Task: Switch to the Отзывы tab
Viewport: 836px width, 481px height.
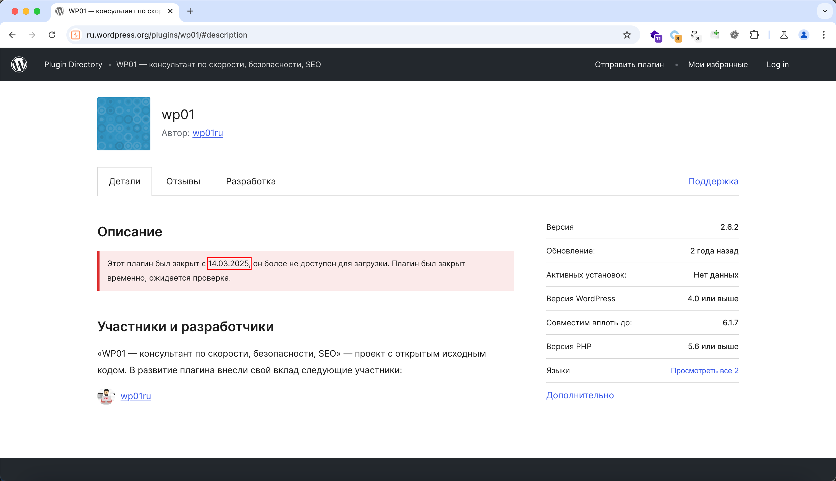Action: pos(183,181)
